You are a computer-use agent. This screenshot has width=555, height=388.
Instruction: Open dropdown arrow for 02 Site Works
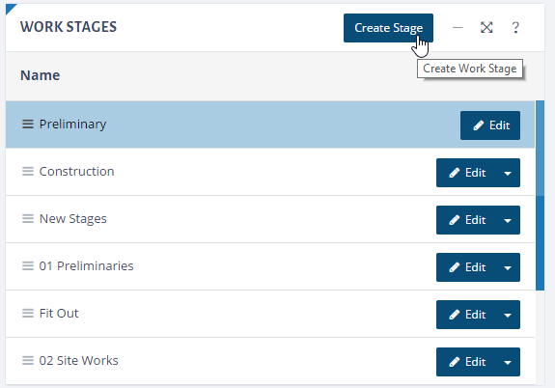[x=508, y=362]
